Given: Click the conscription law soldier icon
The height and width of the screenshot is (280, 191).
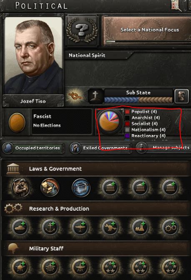Looking at the screenshot, I should pos(21,188).
